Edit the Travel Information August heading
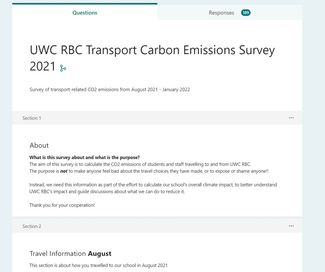325x272 pixels. point(70,254)
